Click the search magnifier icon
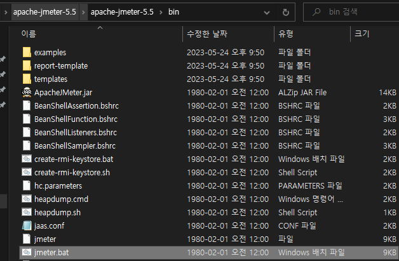Viewport: 399px width, 261px height. (316, 11)
